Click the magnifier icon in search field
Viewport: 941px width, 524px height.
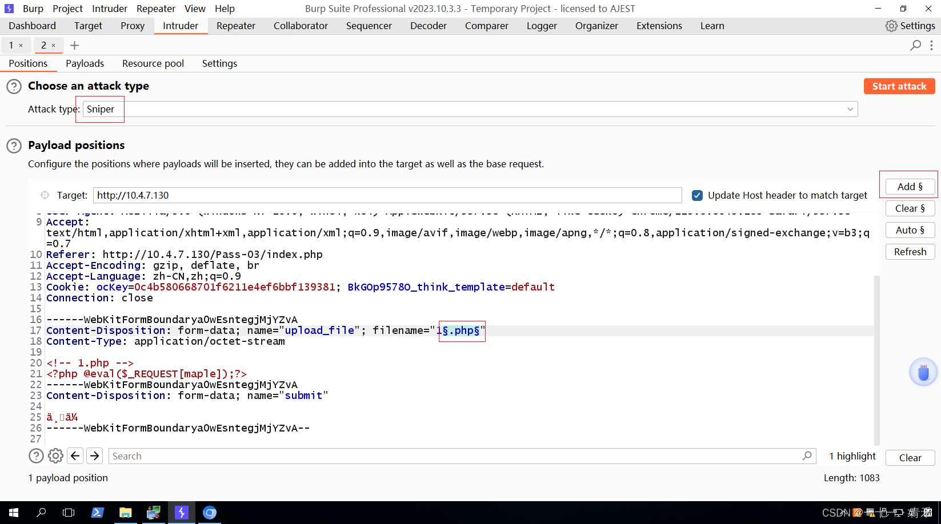click(x=807, y=456)
